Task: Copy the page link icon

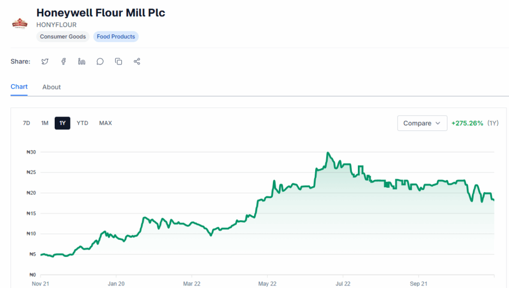Action: click(118, 61)
